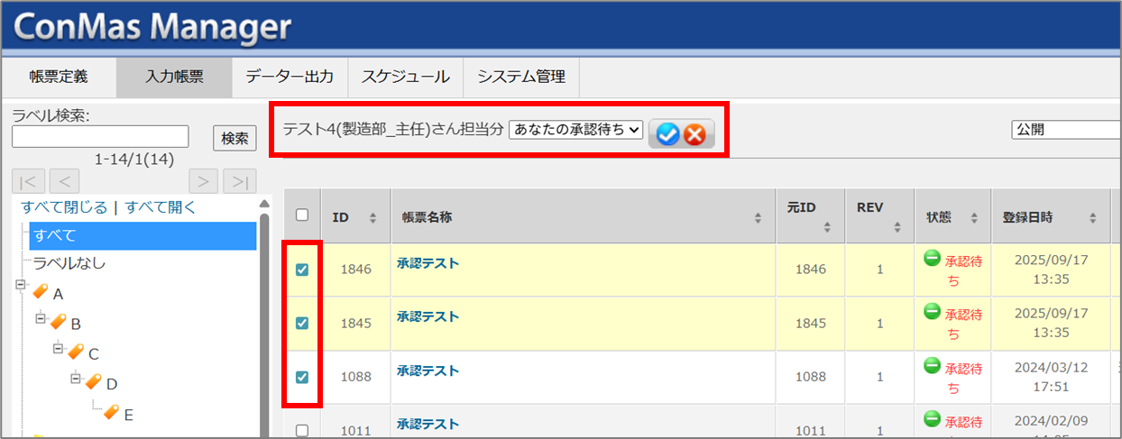Click the red X reject icon
The width and height of the screenshot is (1122, 439).
(x=694, y=133)
